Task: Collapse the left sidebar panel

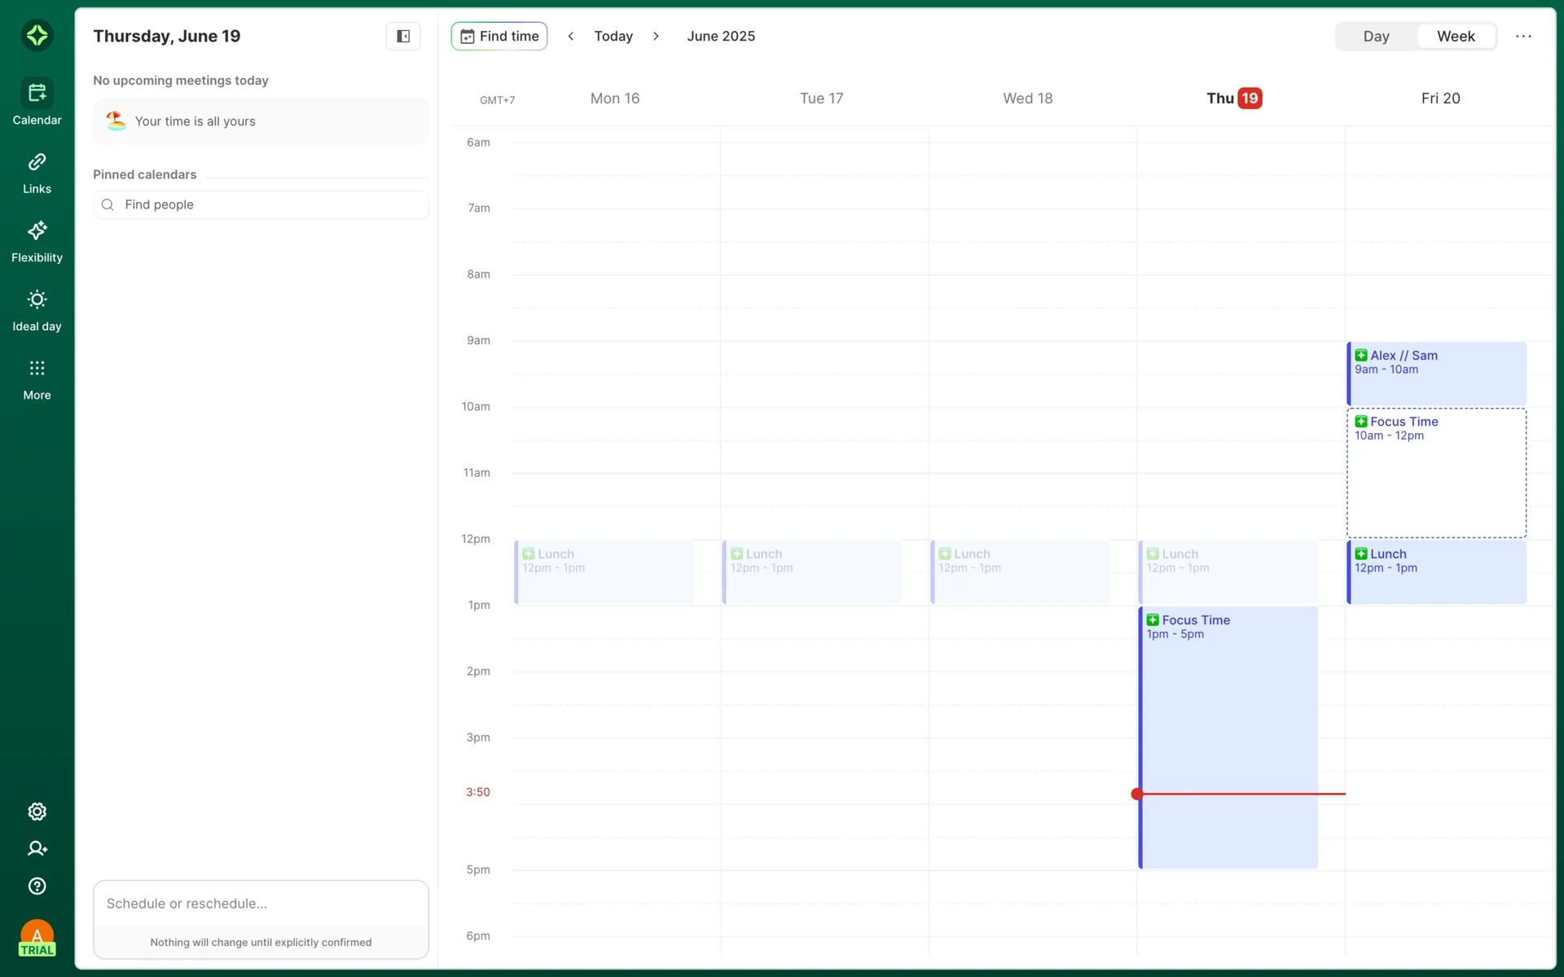Action: click(x=403, y=36)
